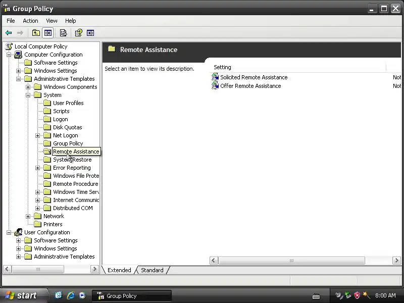
Task: Expand the Net Logon node
Action: [37, 135]
